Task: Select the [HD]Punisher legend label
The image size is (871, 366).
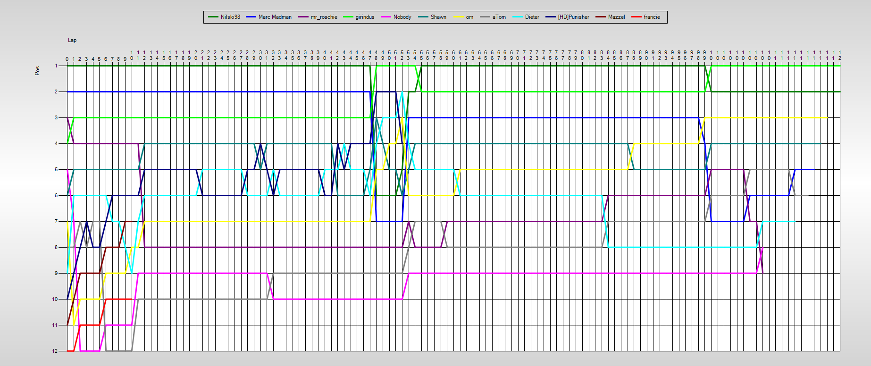Action: coord(573,17)
